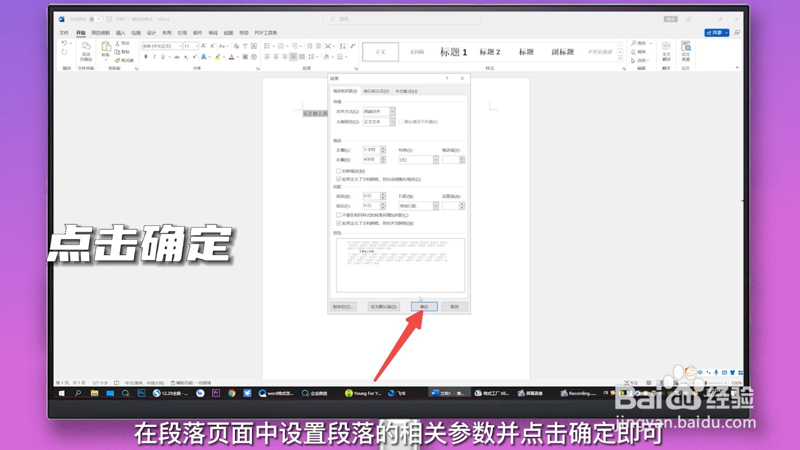Screen dimensions: 800x450
Task: Select the Heading 1 (标题 1) style
Action: 453,52
